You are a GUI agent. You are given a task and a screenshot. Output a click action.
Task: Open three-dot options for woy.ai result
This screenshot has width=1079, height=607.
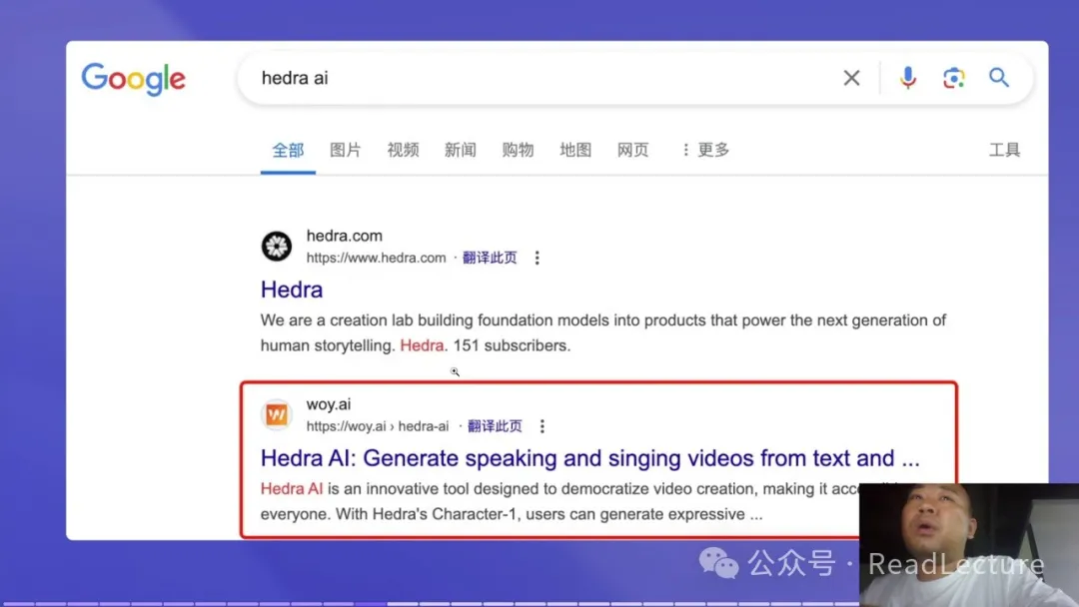542,426
